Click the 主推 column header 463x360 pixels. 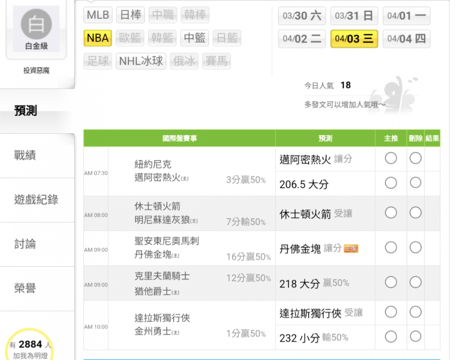click(x=391, y=138)
